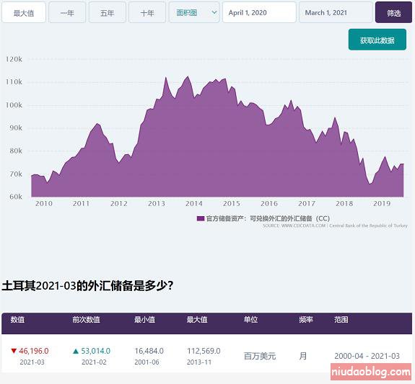Click the April 1, 2020 start date field
Screen dimensions: 415x384
pyautogui.click(x=259, y=12)
